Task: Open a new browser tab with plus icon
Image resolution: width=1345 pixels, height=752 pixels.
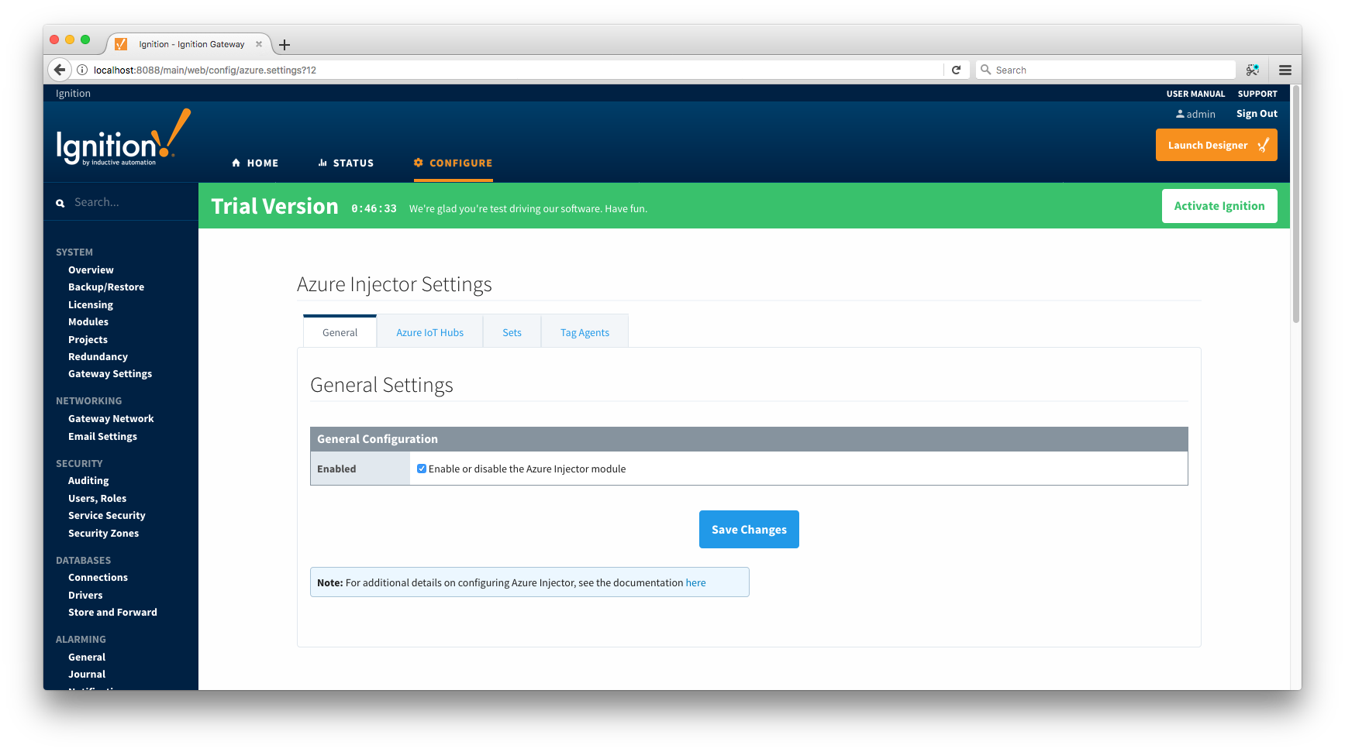Action: click(x=285, y=45)
